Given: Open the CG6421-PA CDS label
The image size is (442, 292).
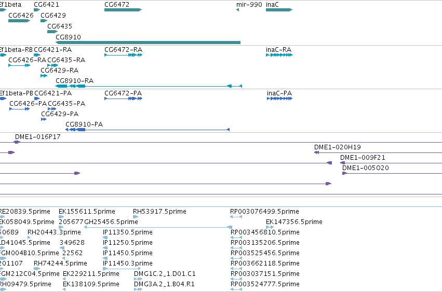Looking at the screenshot, I should (x=53, y=93).
